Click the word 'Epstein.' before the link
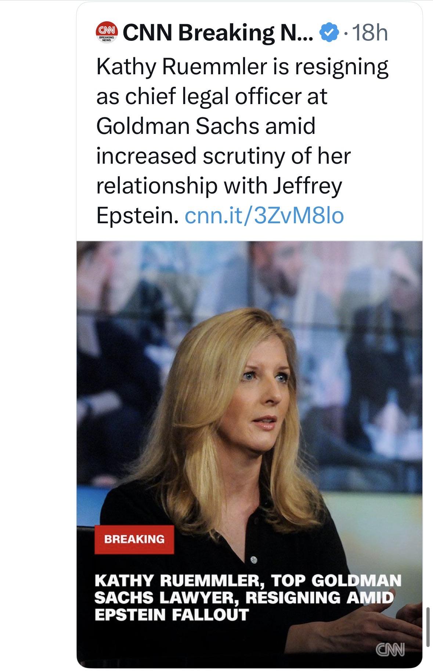 137,216
